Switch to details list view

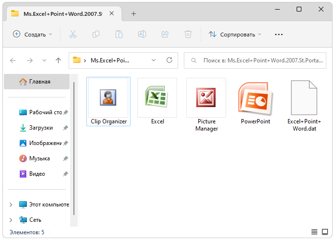[x=314, y=232]
